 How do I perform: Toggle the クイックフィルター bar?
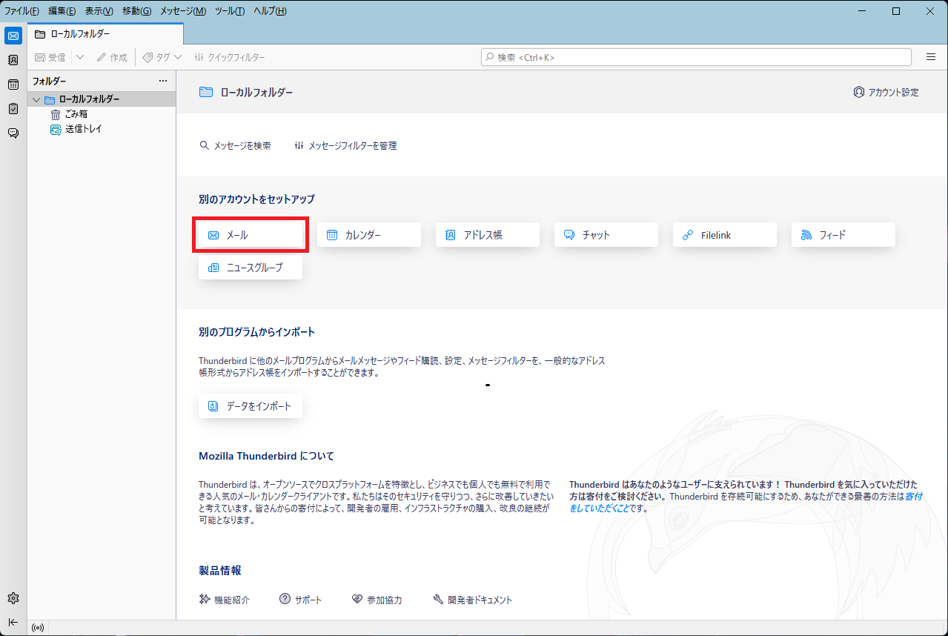(229, 57)
